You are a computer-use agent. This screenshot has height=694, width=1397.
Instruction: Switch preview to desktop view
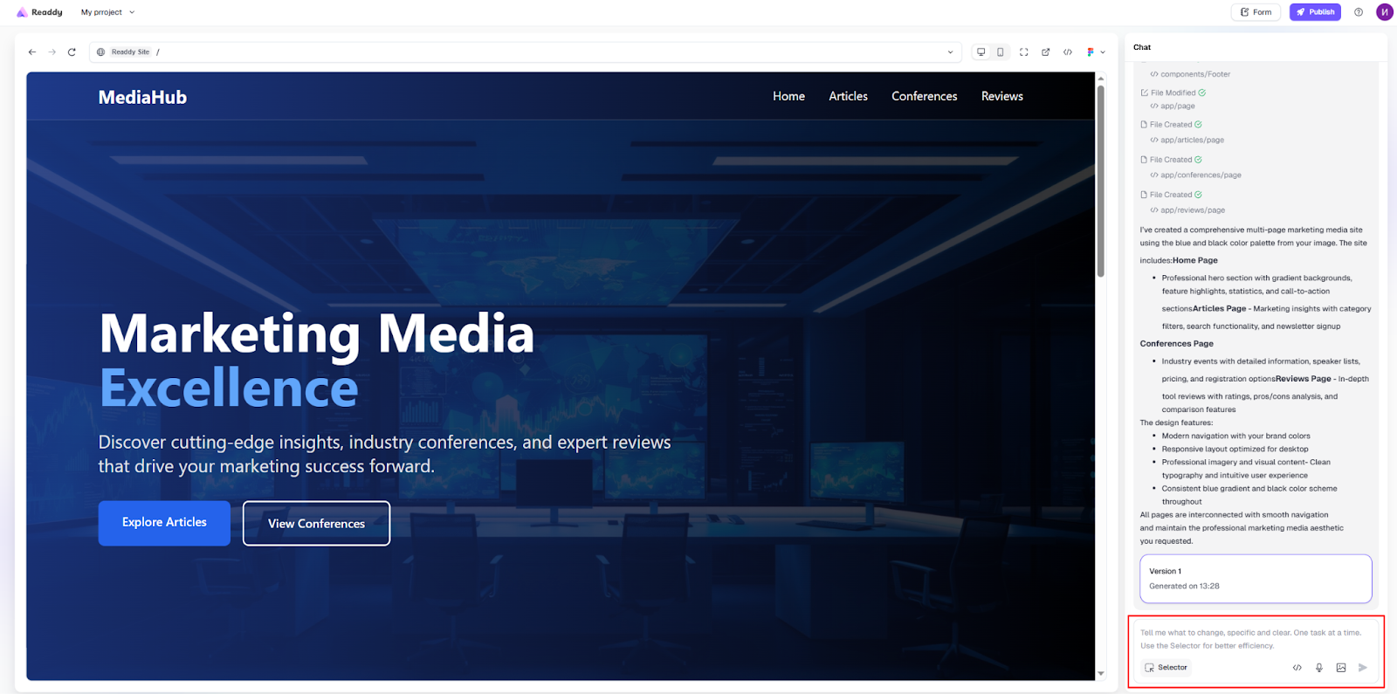[x=981, y=52]
